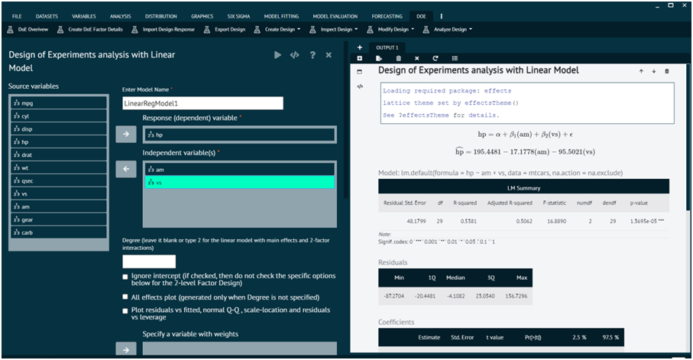Close the Linear Model dialog with X

pos(329,55)
